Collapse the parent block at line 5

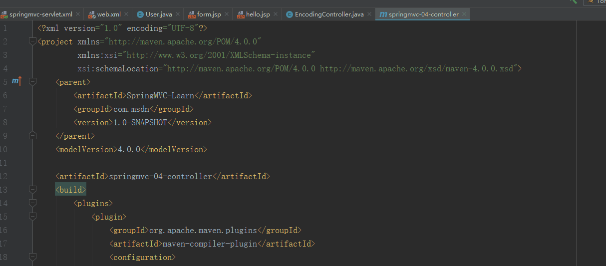33,82
